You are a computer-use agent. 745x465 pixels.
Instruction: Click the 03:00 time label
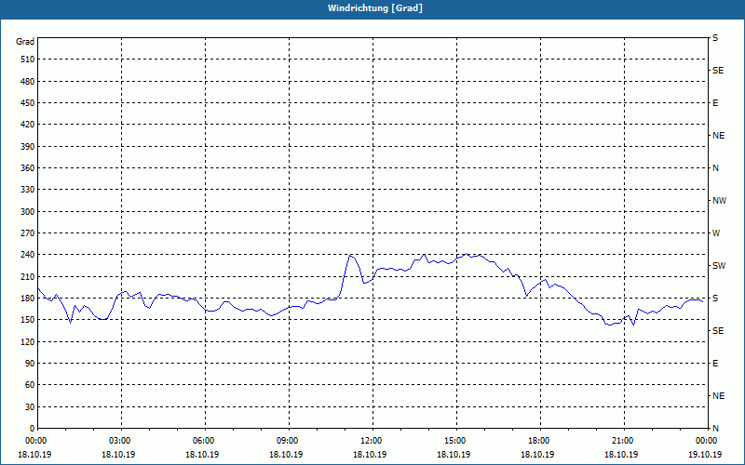coord(121,441)
